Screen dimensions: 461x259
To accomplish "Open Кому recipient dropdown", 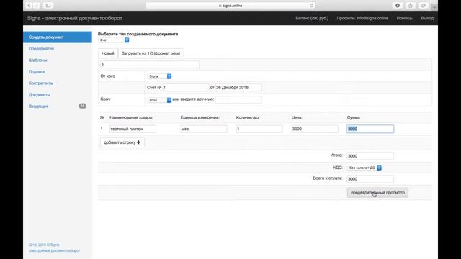I will click(159, 100).
